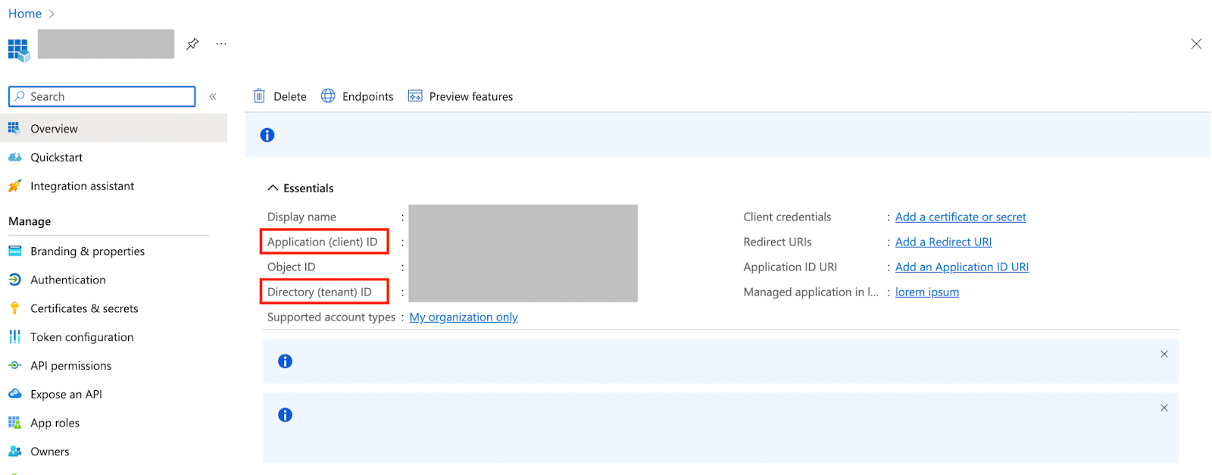Click the Branding & properties icon

point(14,251)
